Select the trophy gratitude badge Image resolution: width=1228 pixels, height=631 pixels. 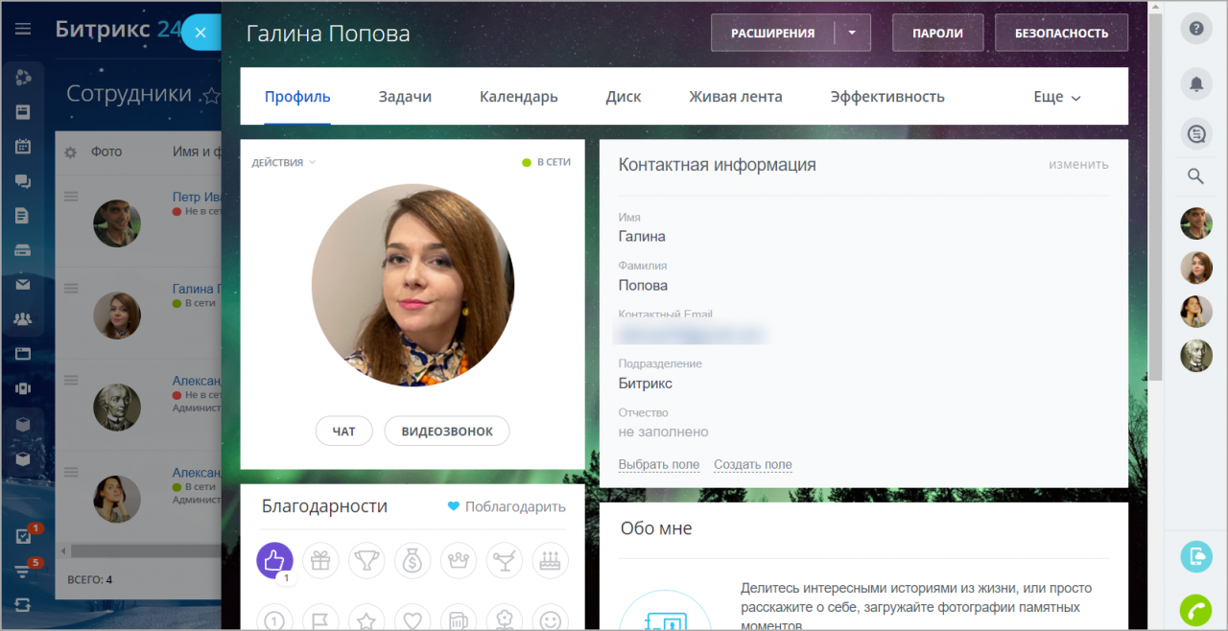pyautogui.click(x=366, y=560)
